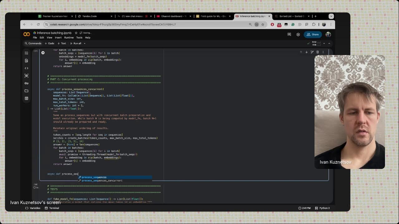Click the Ivan Kuznetsov video thumbnail

350,112
